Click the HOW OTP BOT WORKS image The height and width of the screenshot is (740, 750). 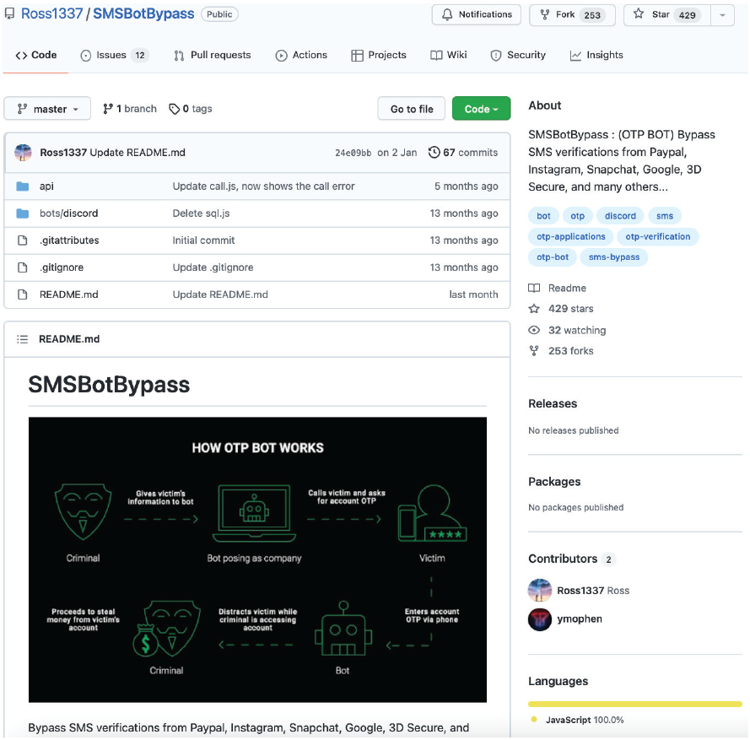(x=257, y=559)
